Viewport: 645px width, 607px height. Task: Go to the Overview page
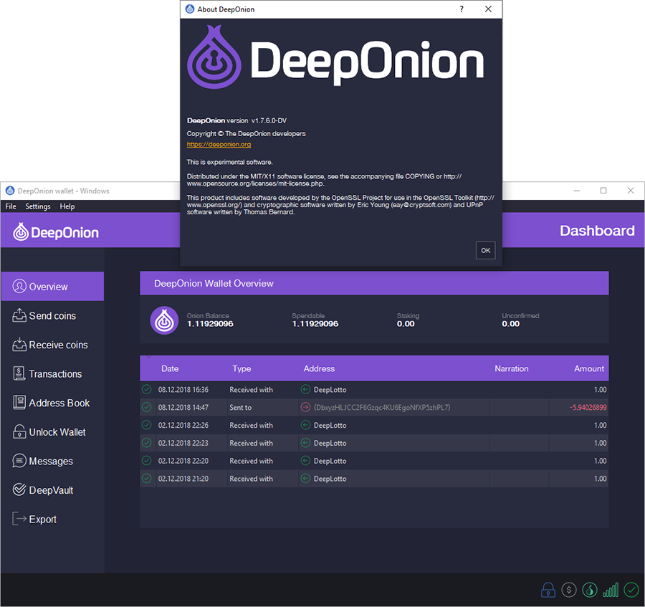click(x=52, y=286)
